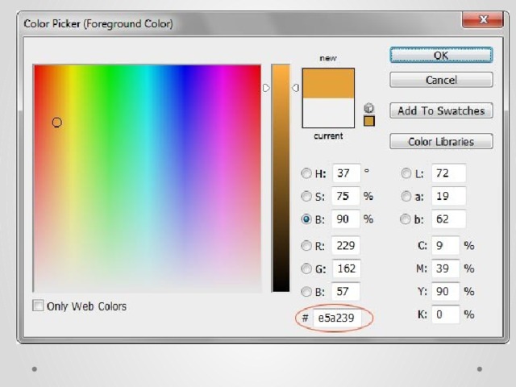Click the web-safe color cube warning icon

point(369,107)
